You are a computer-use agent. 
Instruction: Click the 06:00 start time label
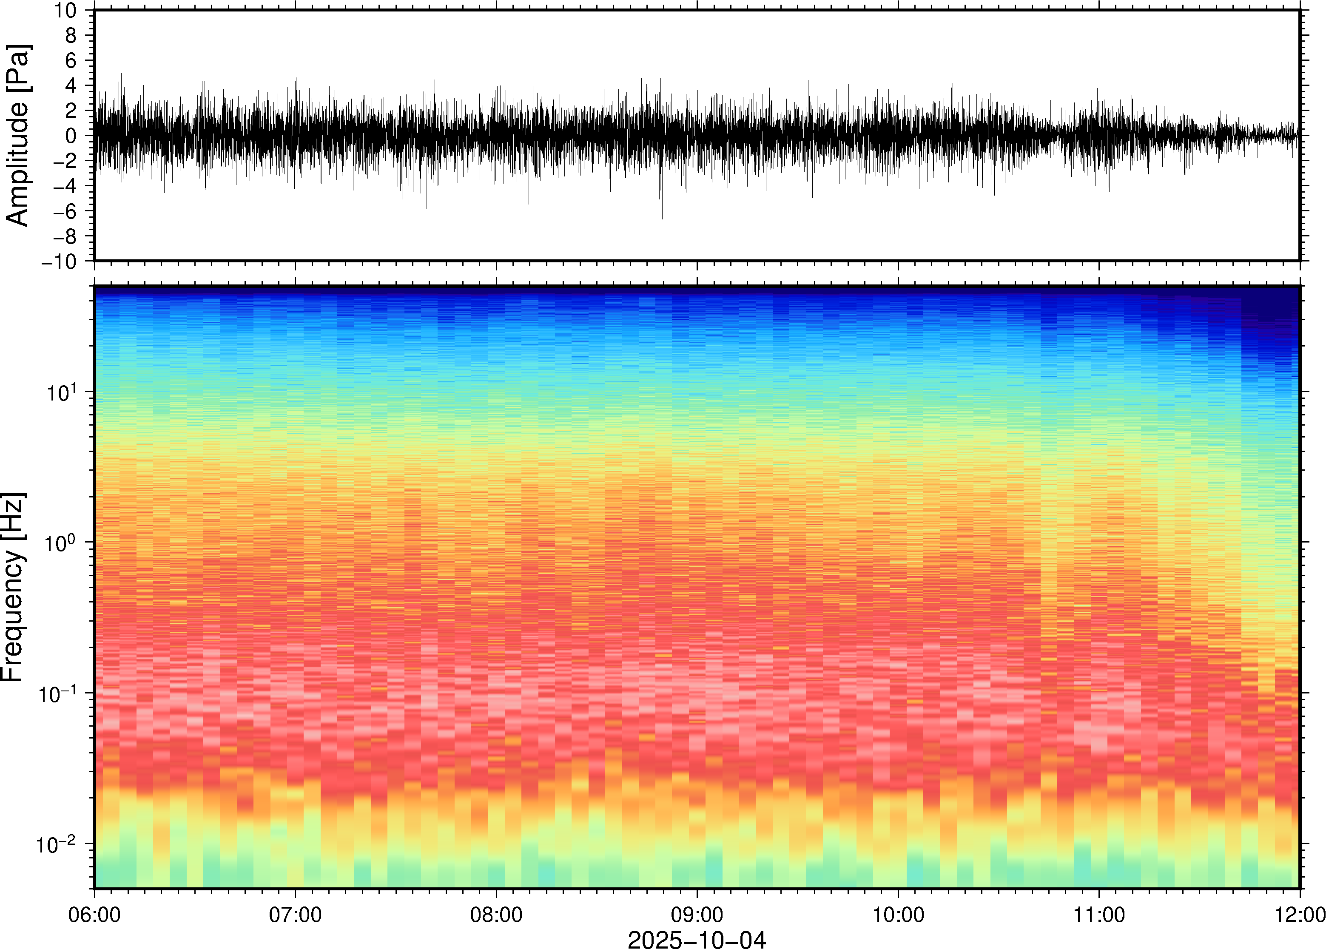pyautogui.click(x=94, y=915)
